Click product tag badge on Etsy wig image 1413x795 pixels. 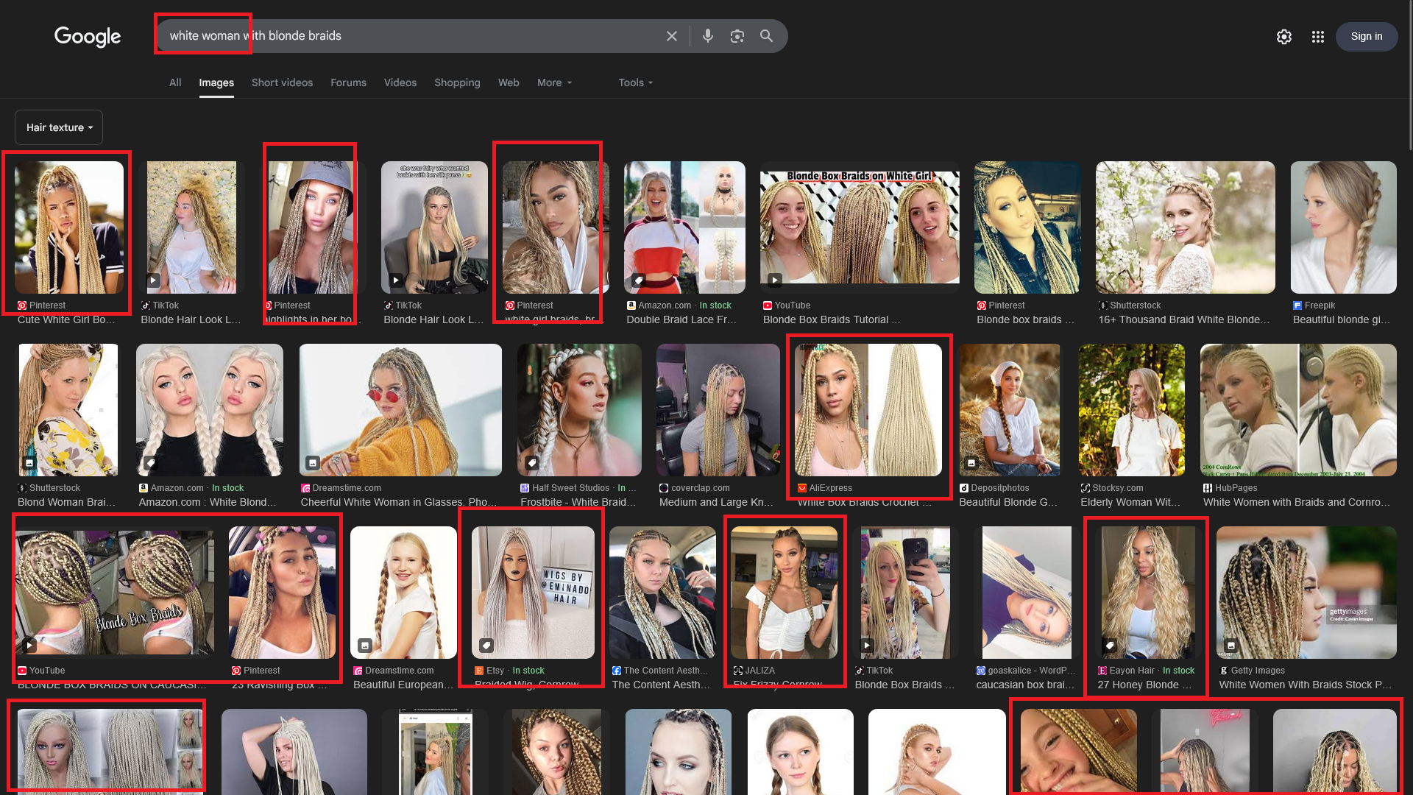coord(486,646)
